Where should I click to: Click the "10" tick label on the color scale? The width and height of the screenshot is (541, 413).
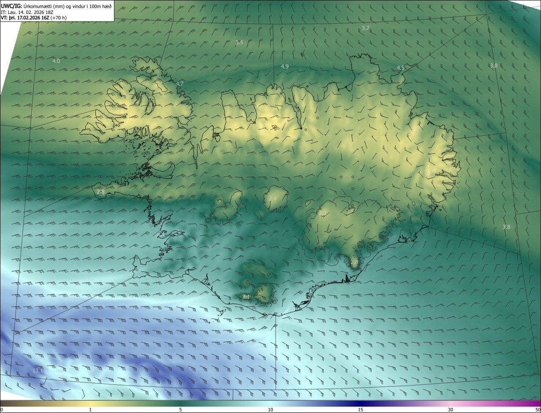[x=270, y=410]
